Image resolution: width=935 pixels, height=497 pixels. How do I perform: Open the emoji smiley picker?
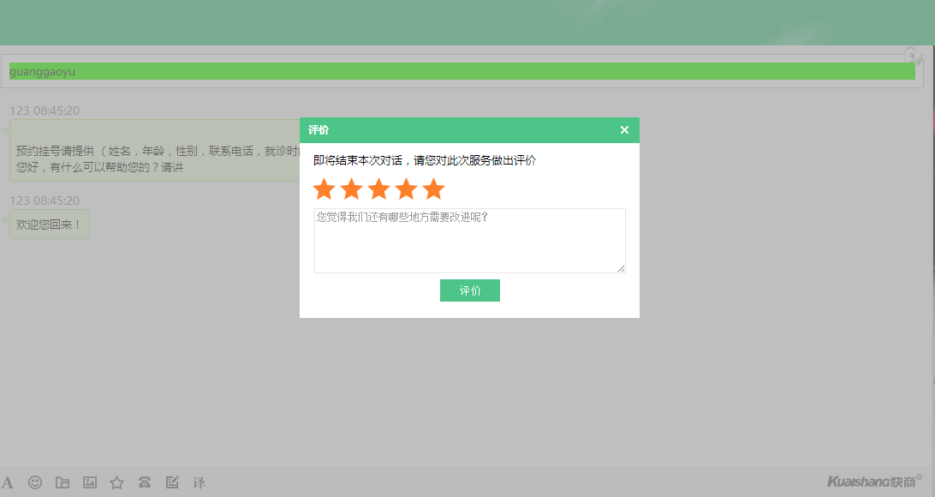point(35,482)
